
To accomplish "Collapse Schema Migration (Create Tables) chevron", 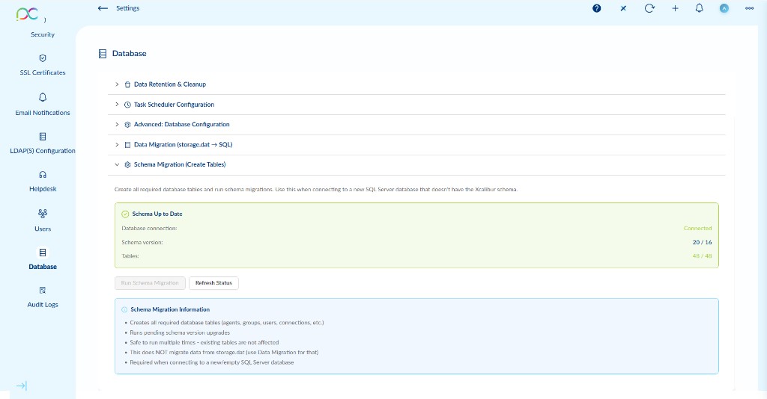I will (x=117, y=165).
